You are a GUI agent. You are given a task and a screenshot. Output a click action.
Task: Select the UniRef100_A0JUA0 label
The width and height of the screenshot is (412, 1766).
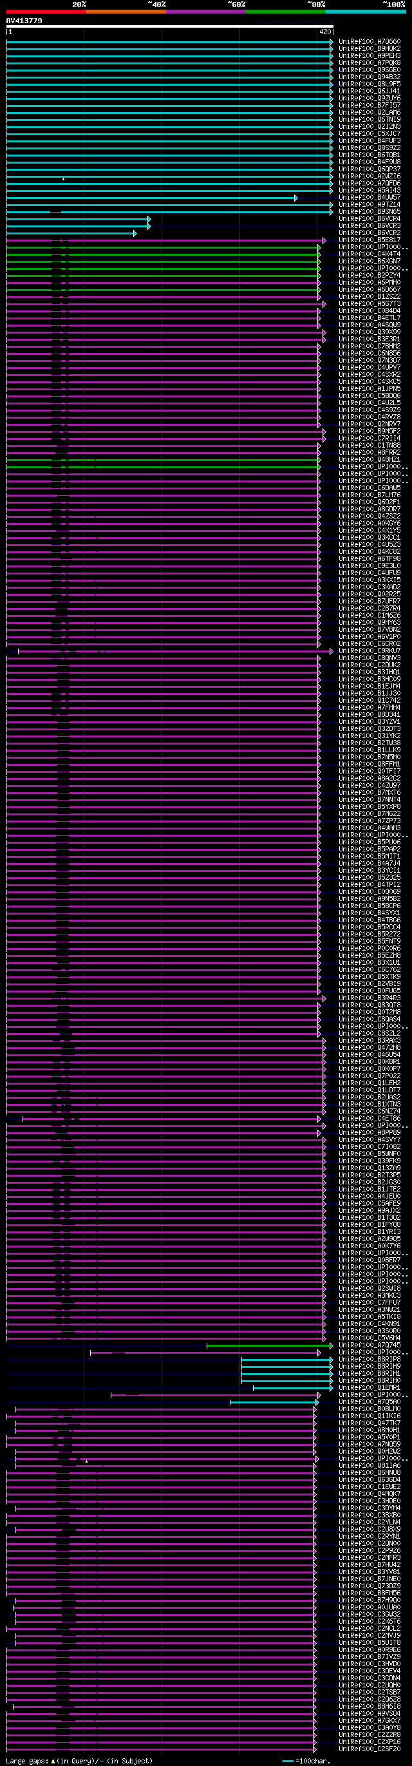(x=370, y=1608)
